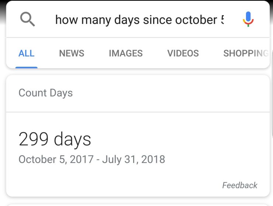
Task: Click the 299 days result text
Action: pyautogui.click(x=55, y=139)
